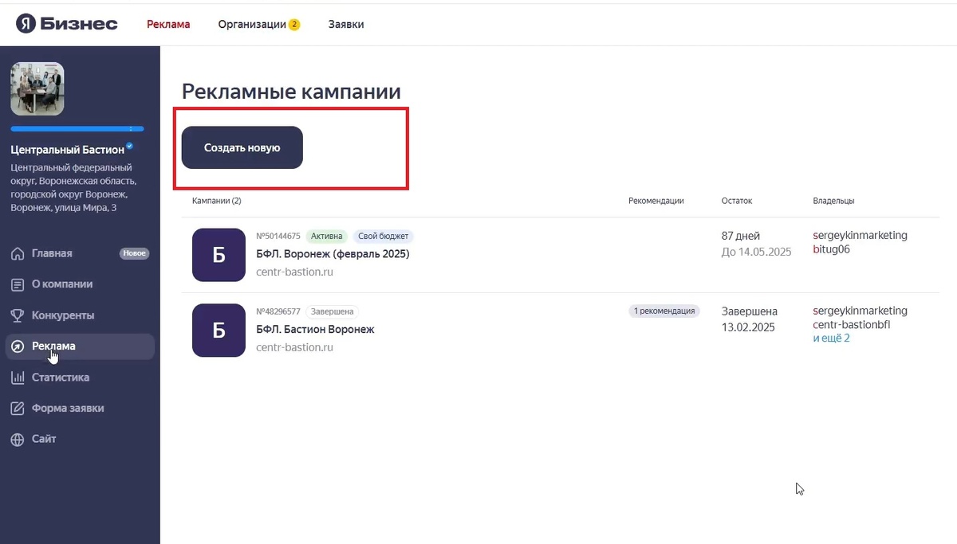Viewport: 957px width, 544px height.
Task: Open the Реклама top navigation tab
Action: pyautogui.click(x=168, y=24)
